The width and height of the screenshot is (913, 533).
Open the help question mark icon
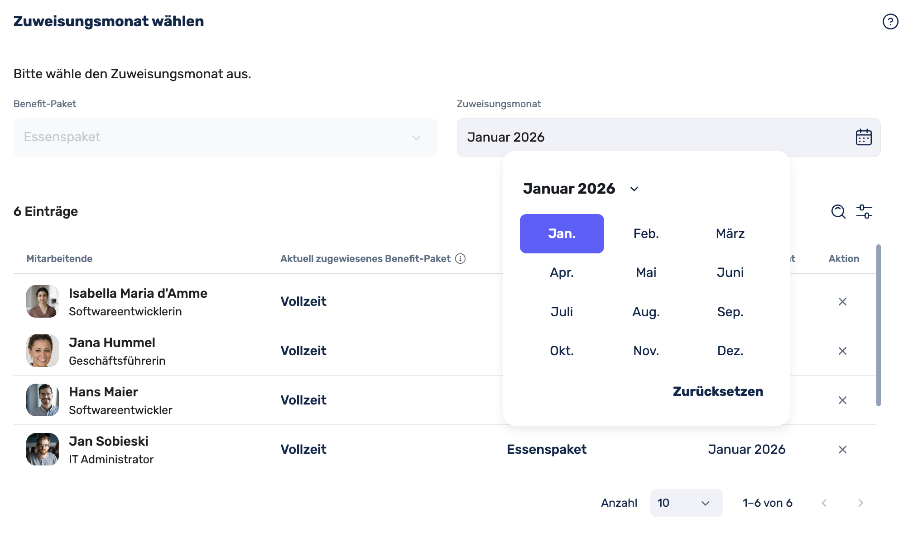(x=890, y=21)
